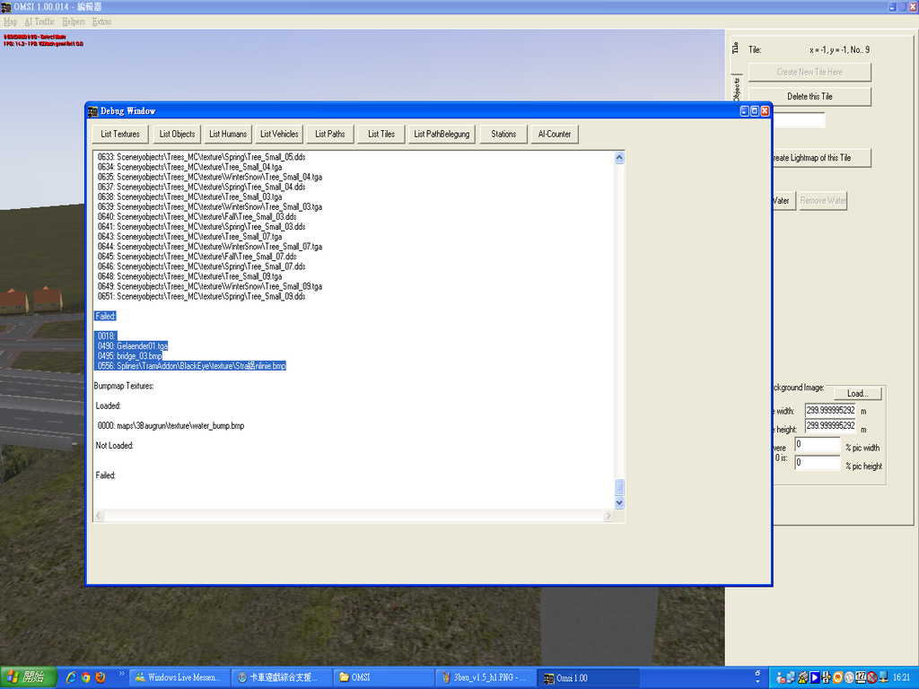Switch to the Tile side tab
Viewport: 919px width, 689px height.
(735, 48)
